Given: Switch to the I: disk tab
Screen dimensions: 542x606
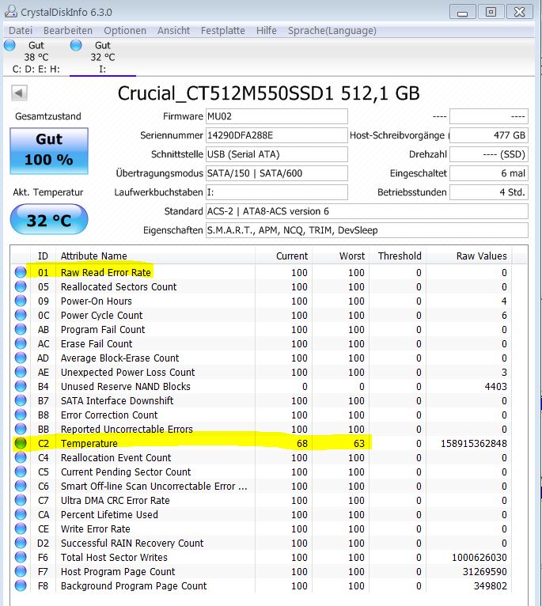Looking at the screenshot, I should coord(103,57).
